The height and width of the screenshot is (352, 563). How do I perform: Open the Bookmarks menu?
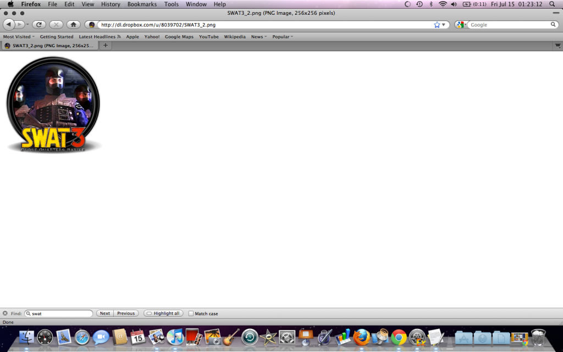[x=142, y=4]
